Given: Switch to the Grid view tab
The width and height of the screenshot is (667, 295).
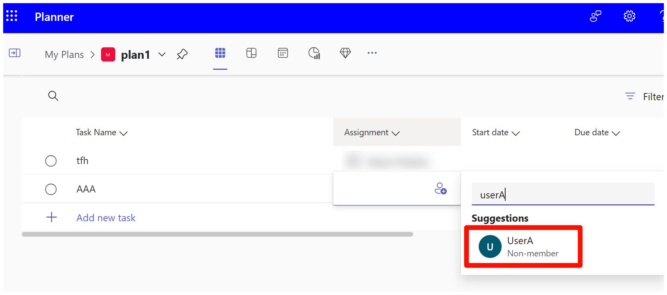Looking at the screenshot, I should coord(220,53).
